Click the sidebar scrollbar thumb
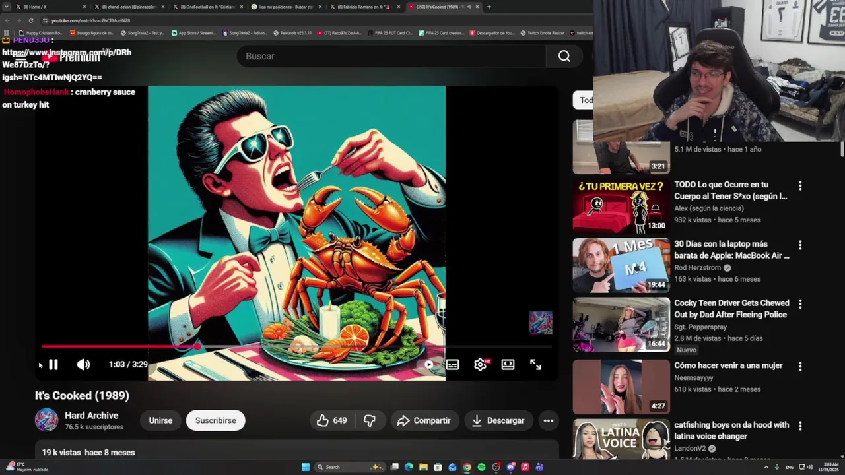This screenshot has height=475, width=845. tap(842, 148)
